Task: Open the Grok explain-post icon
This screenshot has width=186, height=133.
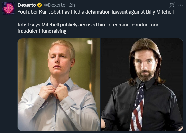Action: pos(172,5)
